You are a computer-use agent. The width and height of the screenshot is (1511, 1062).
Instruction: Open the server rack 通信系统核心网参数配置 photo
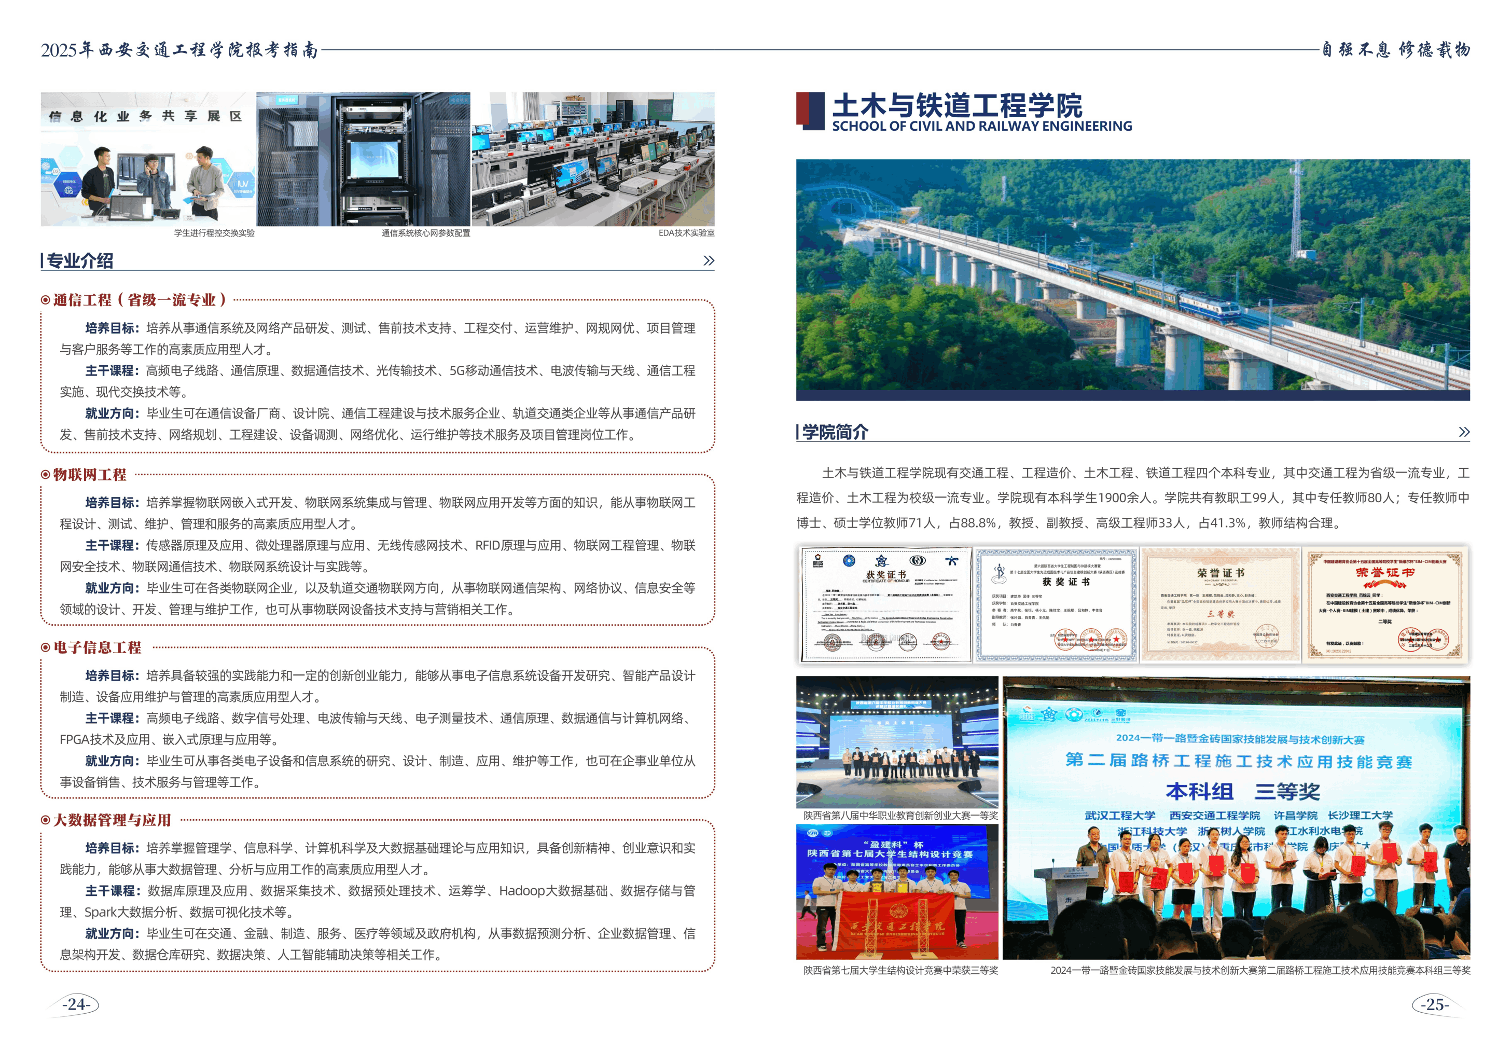(363, 159)
